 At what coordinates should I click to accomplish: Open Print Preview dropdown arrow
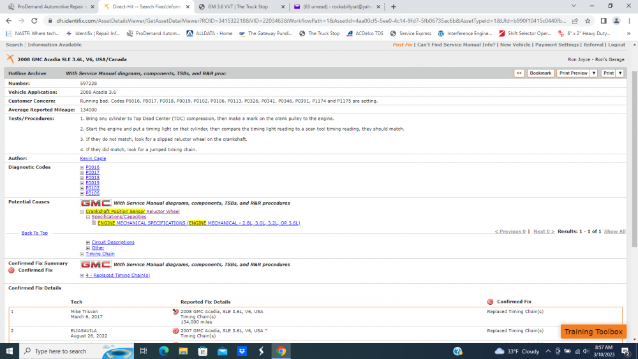[x=593, y=73]
